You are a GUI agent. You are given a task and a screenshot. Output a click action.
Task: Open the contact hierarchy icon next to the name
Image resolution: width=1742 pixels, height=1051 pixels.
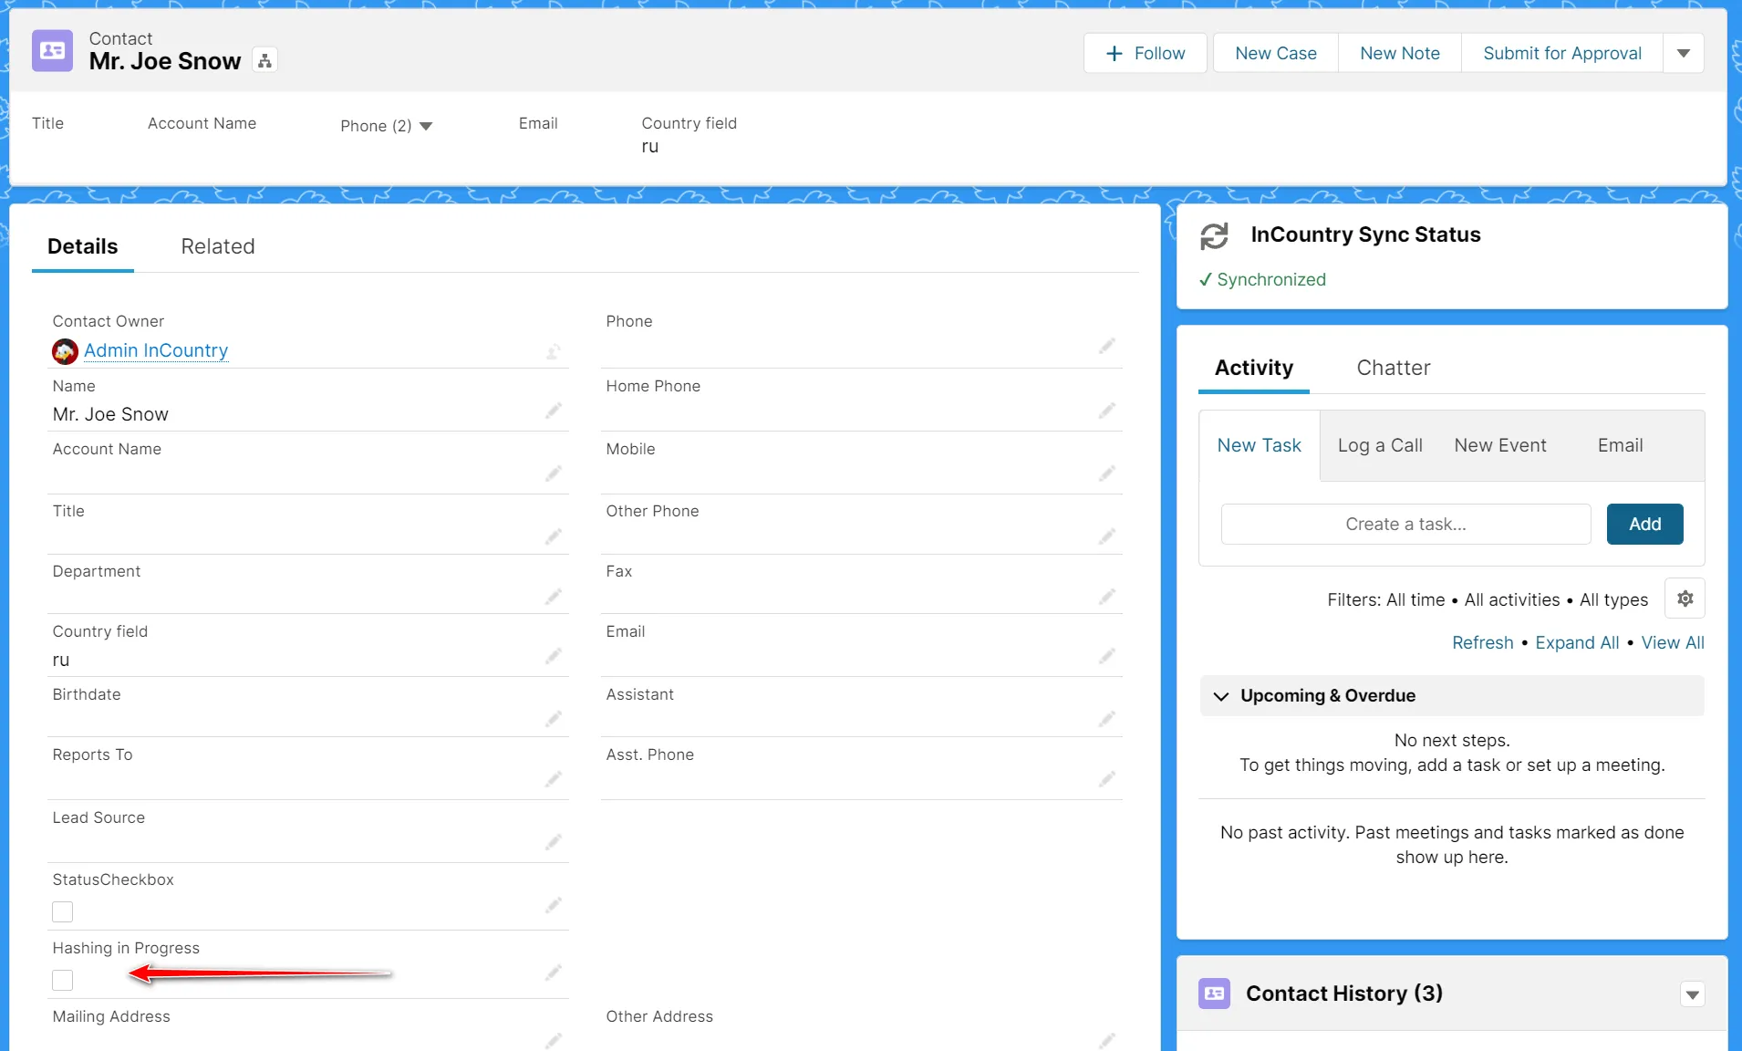264,59
